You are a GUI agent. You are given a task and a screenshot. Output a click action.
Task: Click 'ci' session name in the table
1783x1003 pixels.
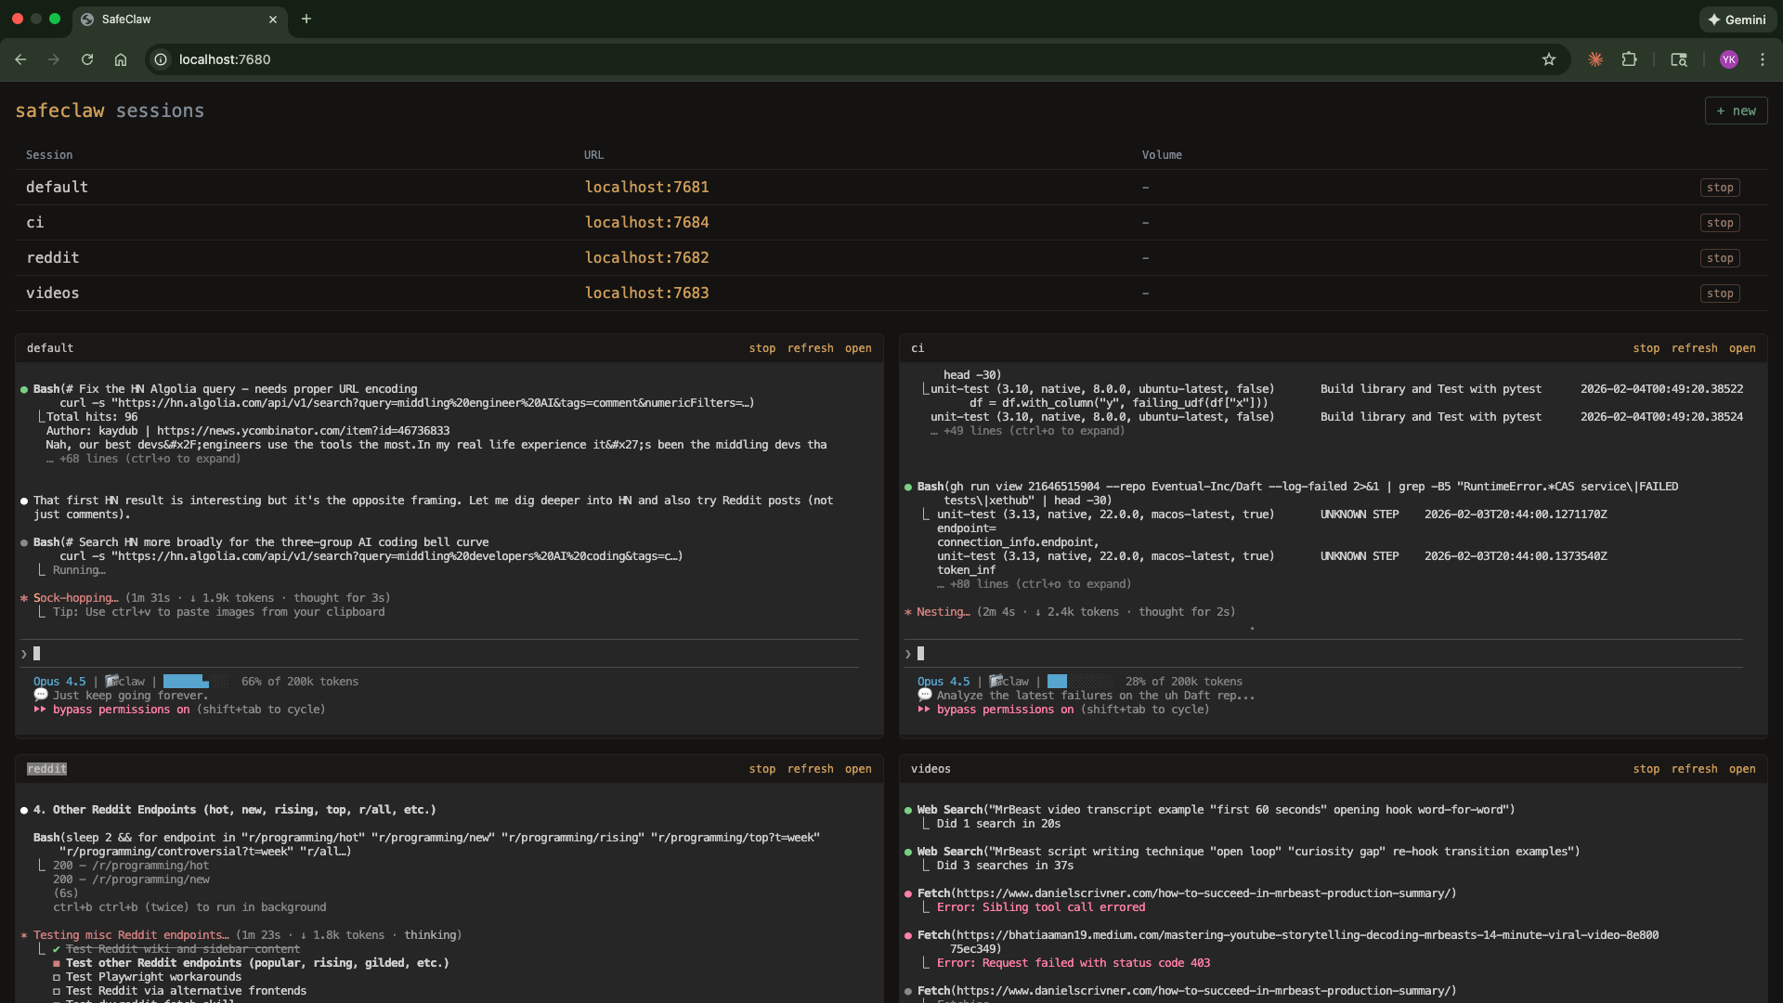tap(35, 223)
